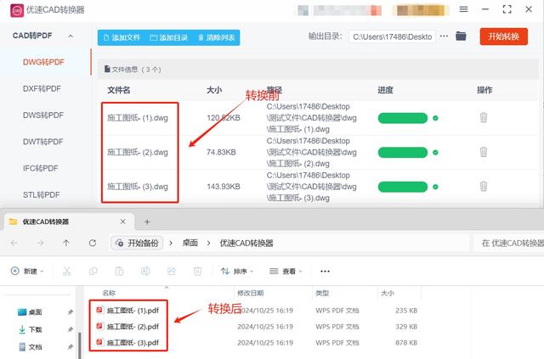This screenshot has height=359, width=544.
Task: Click the 开始备份 button in address bar
Action: (137, 244)
